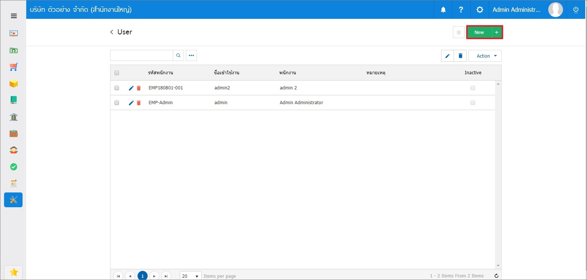
Task: Click into the search input field
Action: point(142,55)
